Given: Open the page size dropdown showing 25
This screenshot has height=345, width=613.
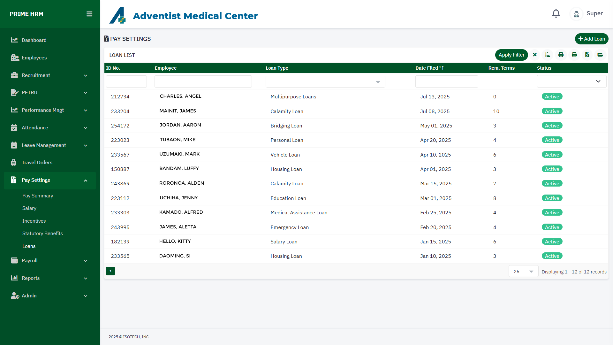Looking at the screenshot, I should click(x=523, y=272).
